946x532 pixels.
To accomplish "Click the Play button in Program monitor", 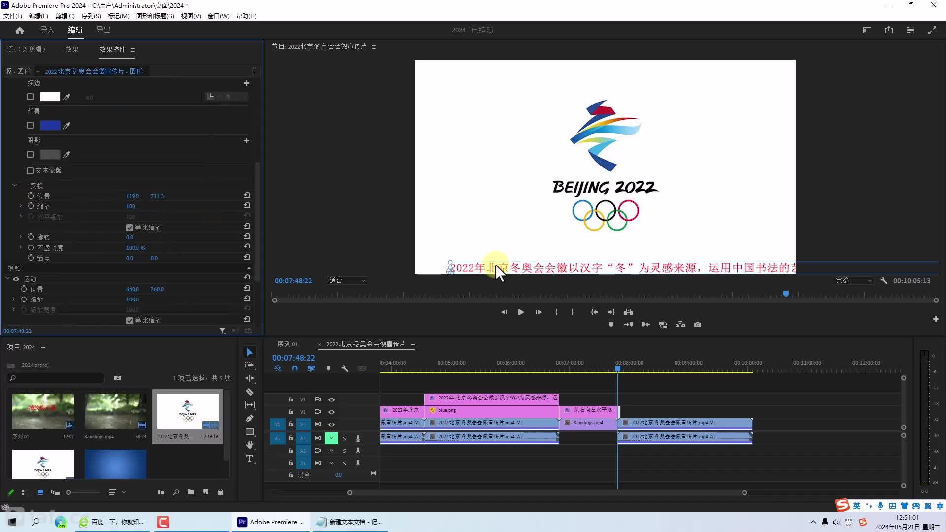I will point(521,312).
